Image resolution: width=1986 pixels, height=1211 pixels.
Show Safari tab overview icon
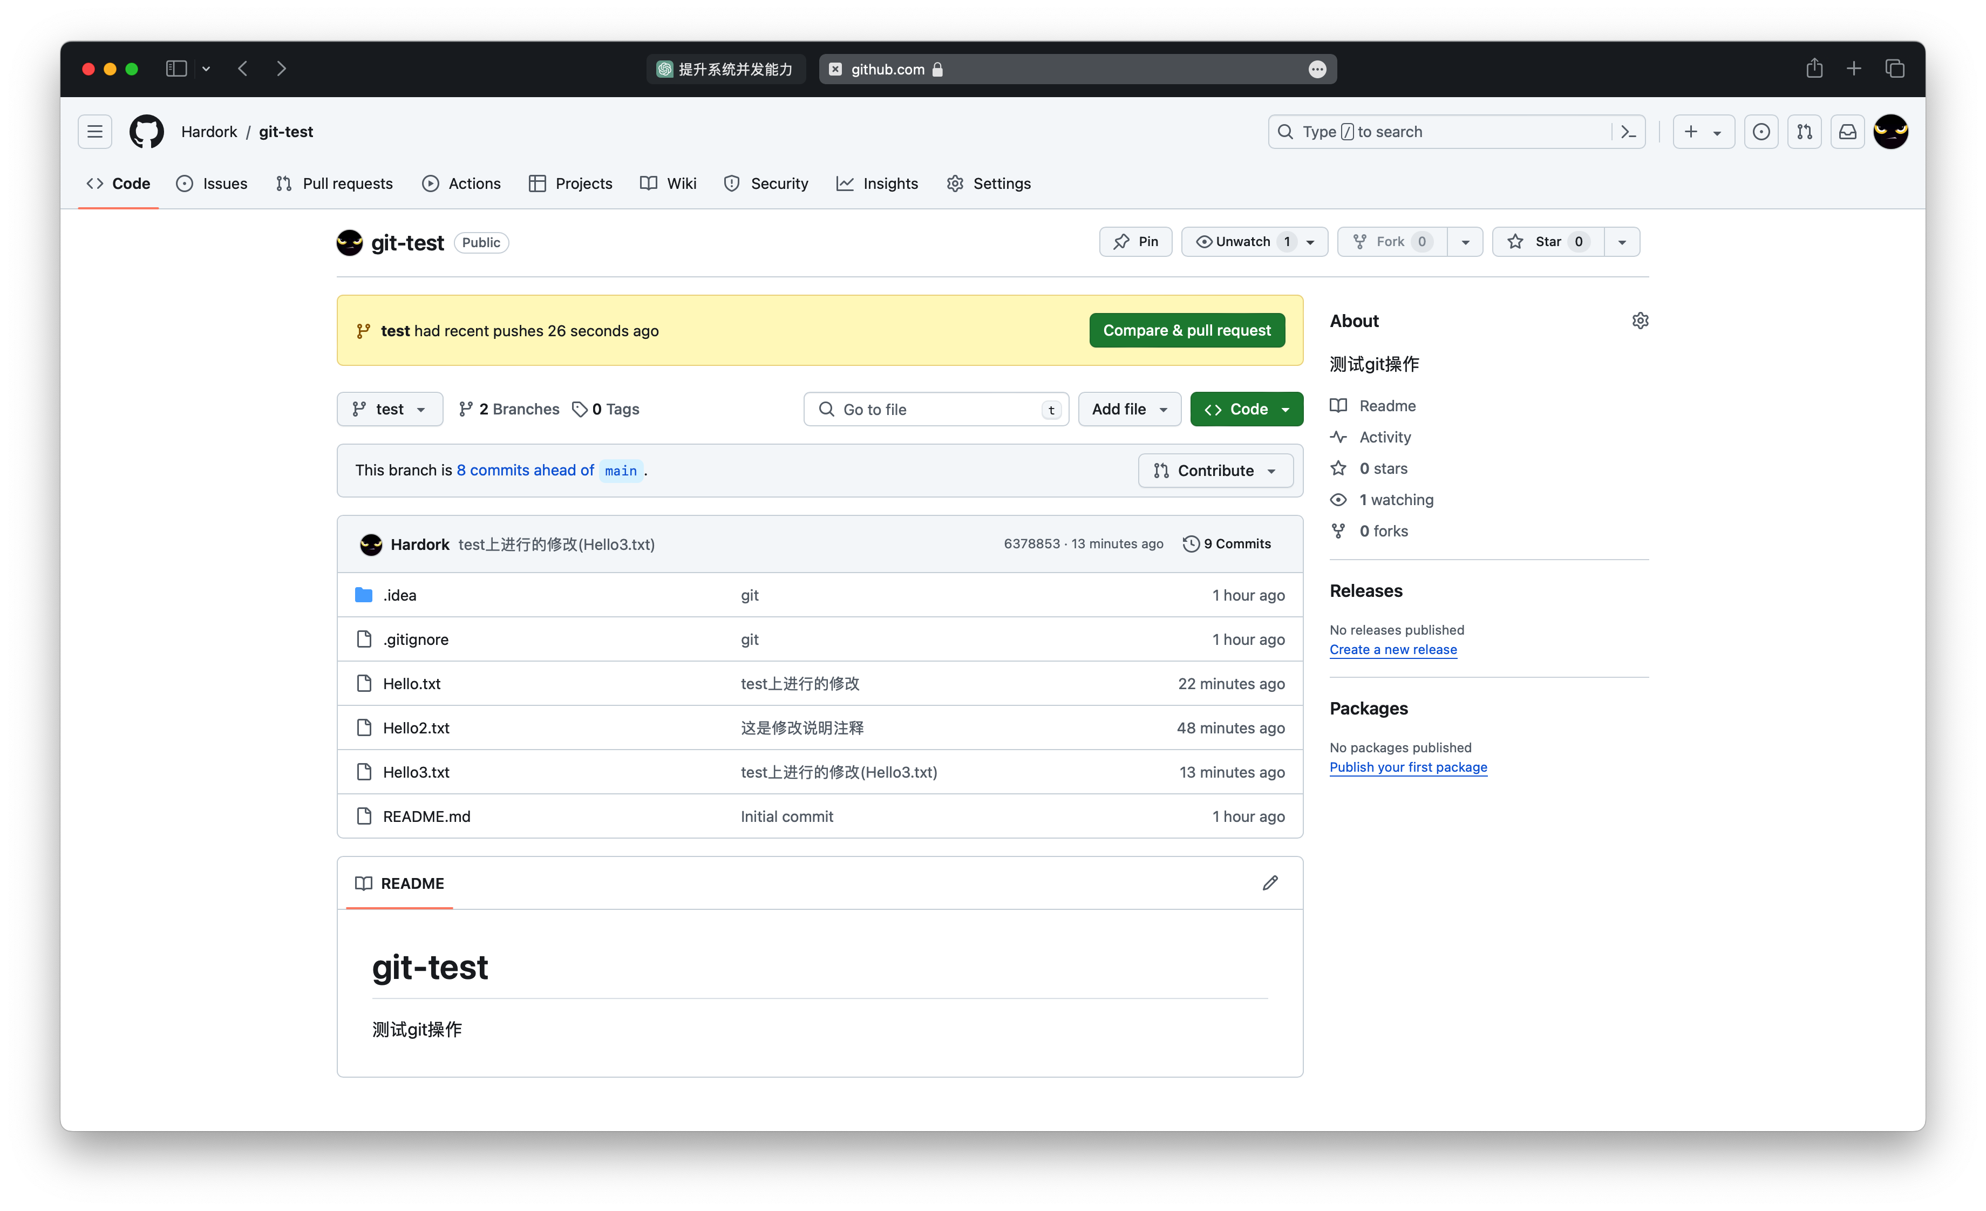[1895, 69]
